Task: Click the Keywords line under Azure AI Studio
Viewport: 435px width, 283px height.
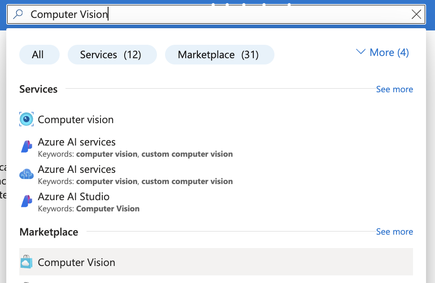Action: click(x=88, y=209)
